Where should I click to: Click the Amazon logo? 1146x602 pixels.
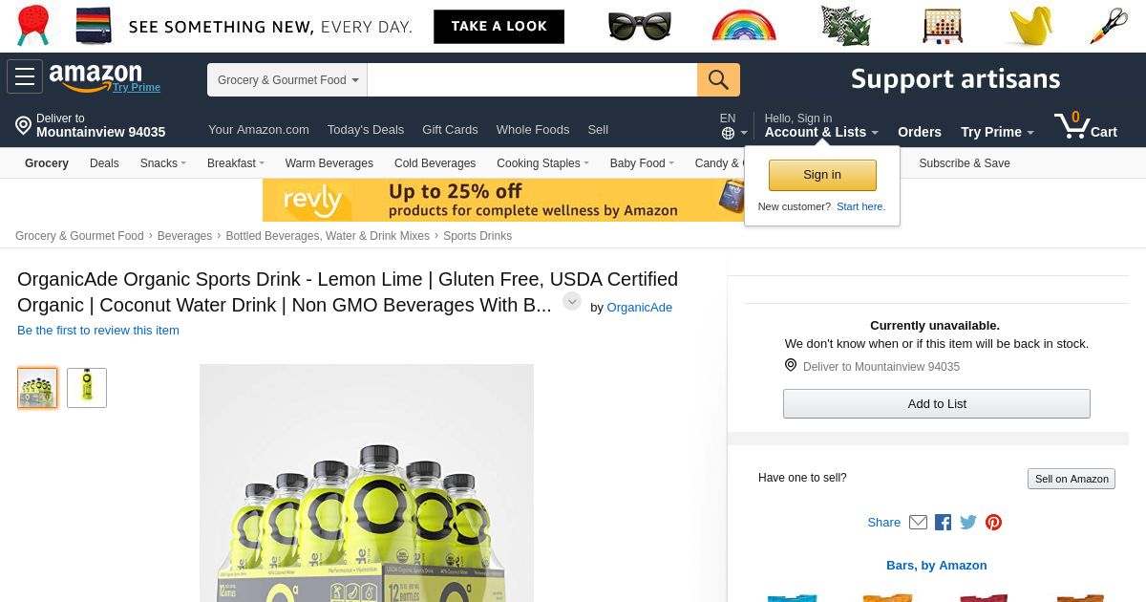pos(95,76)
